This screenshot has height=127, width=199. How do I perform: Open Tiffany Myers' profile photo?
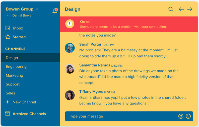pos(70,95)
